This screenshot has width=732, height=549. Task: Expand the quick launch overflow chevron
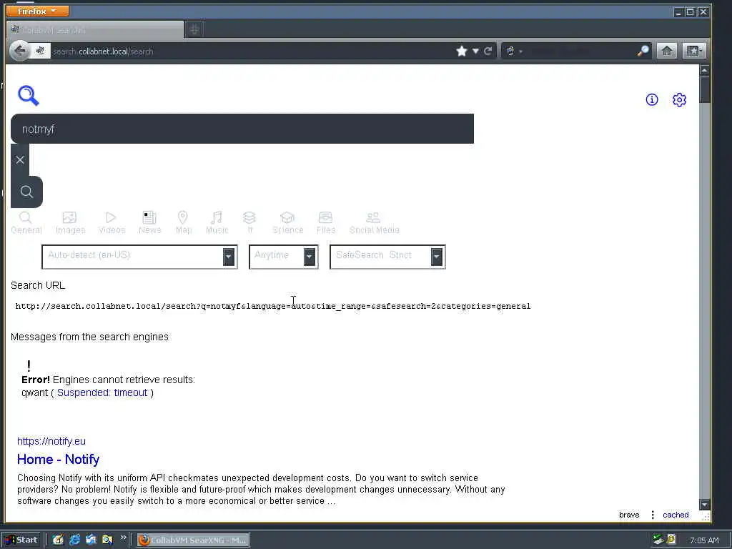click(x=123, y=538)
